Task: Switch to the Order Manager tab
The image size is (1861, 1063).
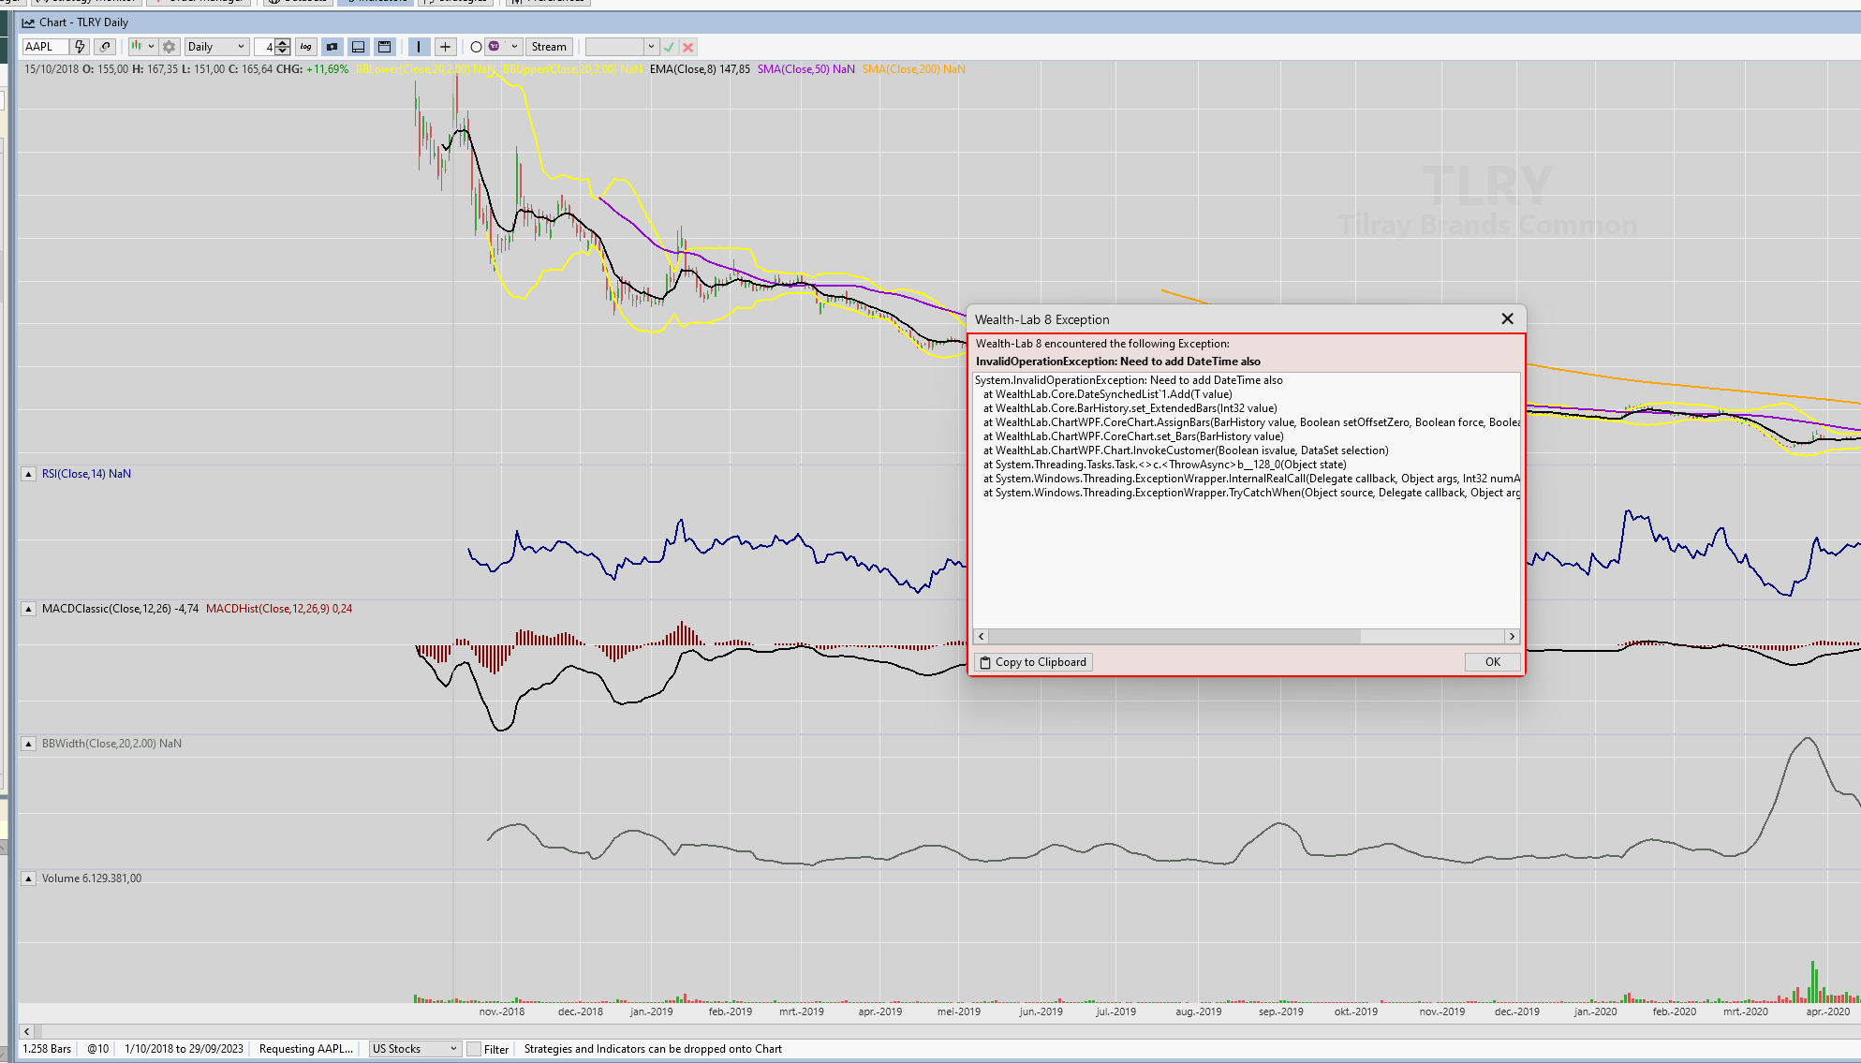Action: (199, 2)
